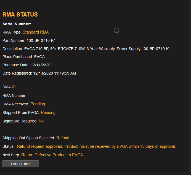Click the EVGA 710 BP description text
Viewport: 191px width, 175px height.
(97, 49)
